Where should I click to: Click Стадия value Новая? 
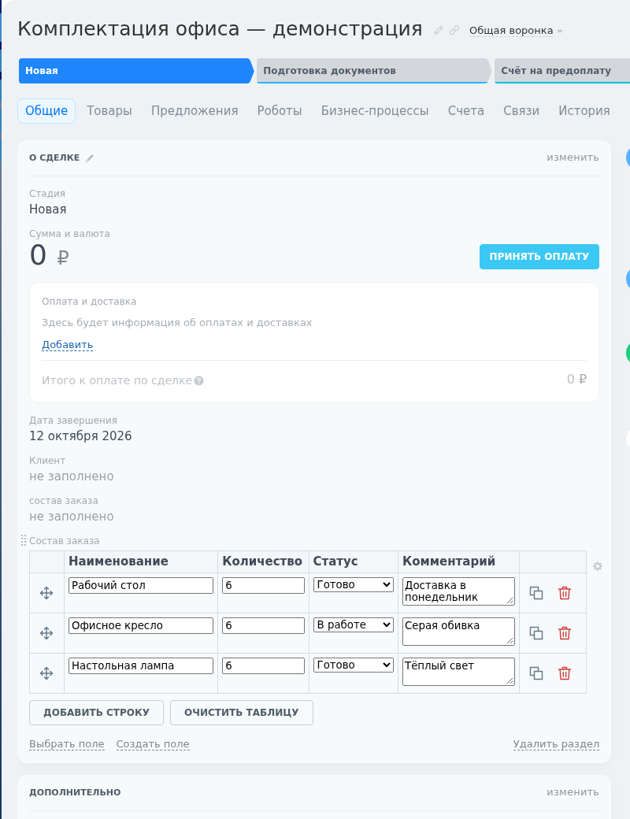[47, 209]
